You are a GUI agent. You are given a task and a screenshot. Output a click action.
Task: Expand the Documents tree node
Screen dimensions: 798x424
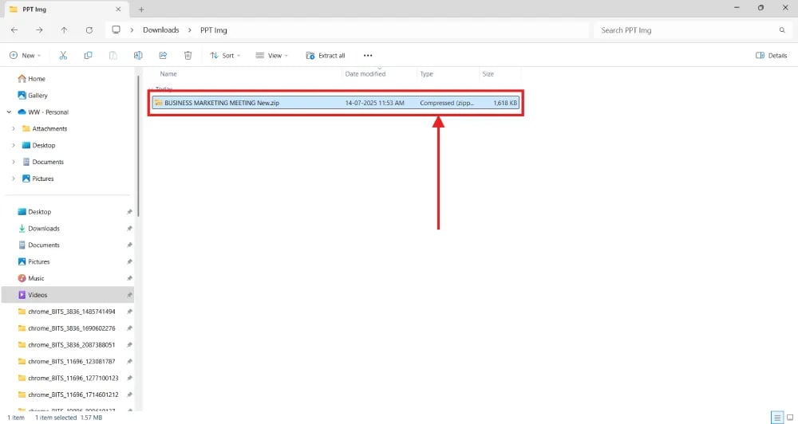click(x=14, y=162)
